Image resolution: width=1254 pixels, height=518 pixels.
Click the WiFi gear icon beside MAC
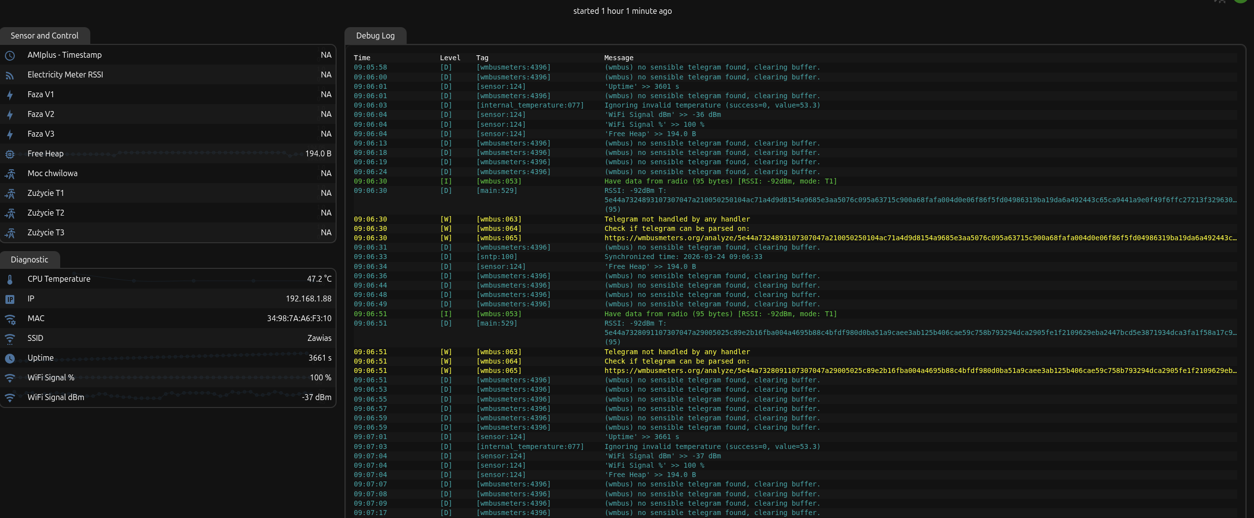pyautogui.click(x=10, y=319)
